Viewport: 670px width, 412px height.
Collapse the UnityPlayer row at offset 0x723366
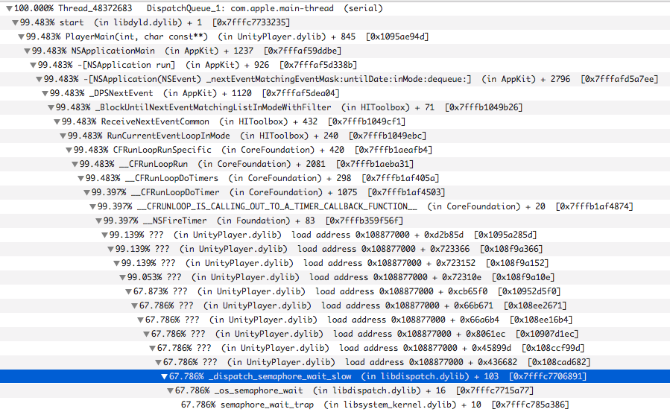coord(110,250)
